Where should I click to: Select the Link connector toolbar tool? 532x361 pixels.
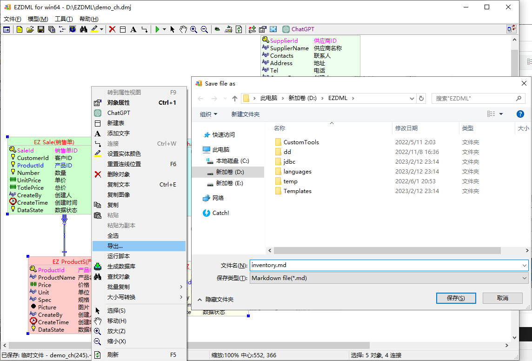click(x=144, y=29)
